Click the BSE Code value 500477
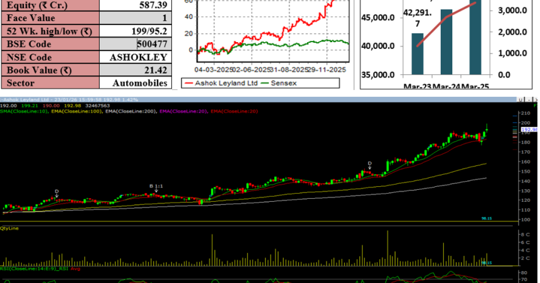The width and height of the screenshot is (540, 283). click(153, 44)
